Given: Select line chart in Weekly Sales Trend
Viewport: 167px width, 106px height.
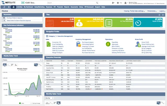Looking at the screenshot, I should (9, 65).
